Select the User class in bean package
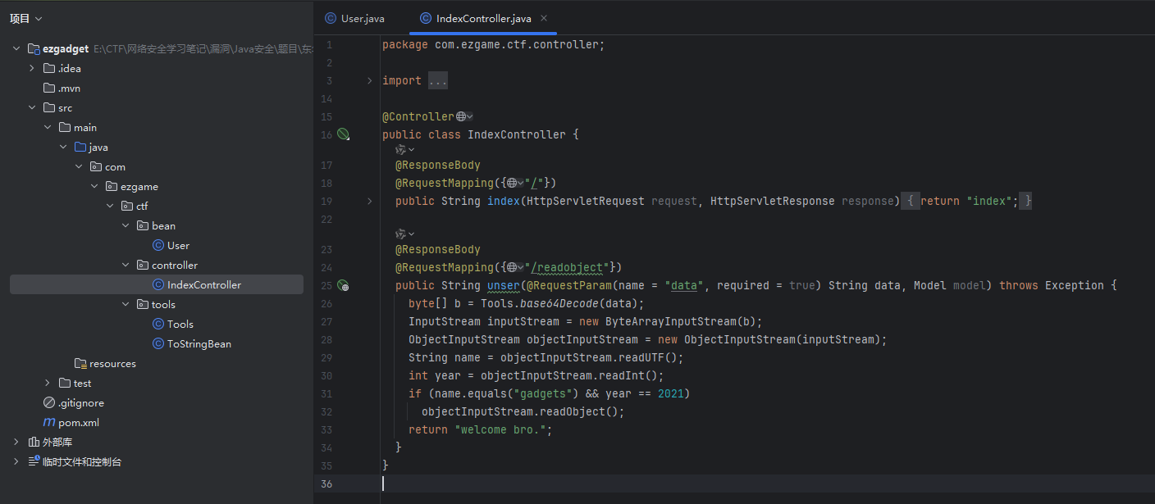Viewport: 1155px width, 504px height. (x=177, y=245)
